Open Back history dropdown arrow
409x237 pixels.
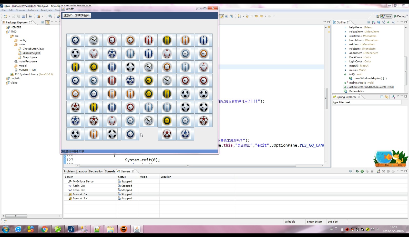coord(265,16)
